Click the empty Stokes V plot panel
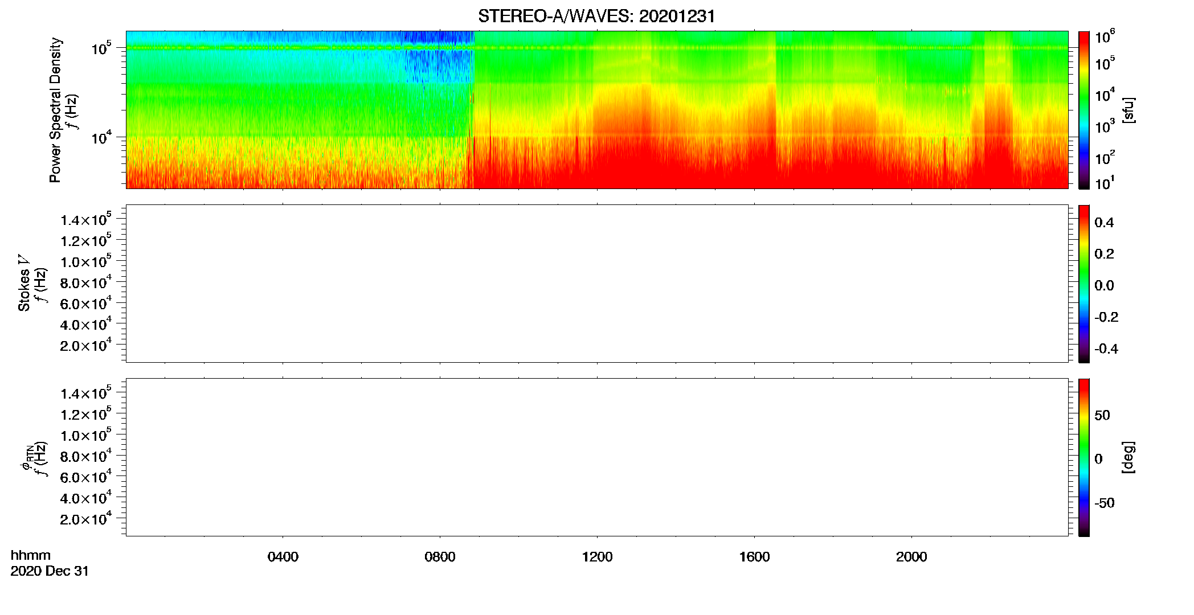Viewport: 1194px width, 615px height. (597, 284)
